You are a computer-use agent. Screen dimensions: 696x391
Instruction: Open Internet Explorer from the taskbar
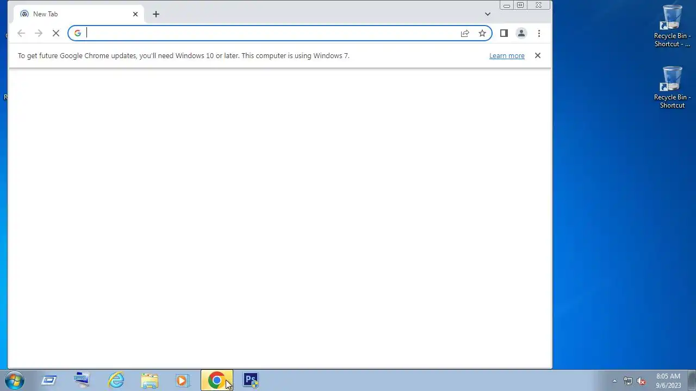click(116, 380)
